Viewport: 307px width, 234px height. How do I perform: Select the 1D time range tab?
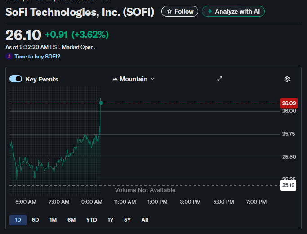18,220
